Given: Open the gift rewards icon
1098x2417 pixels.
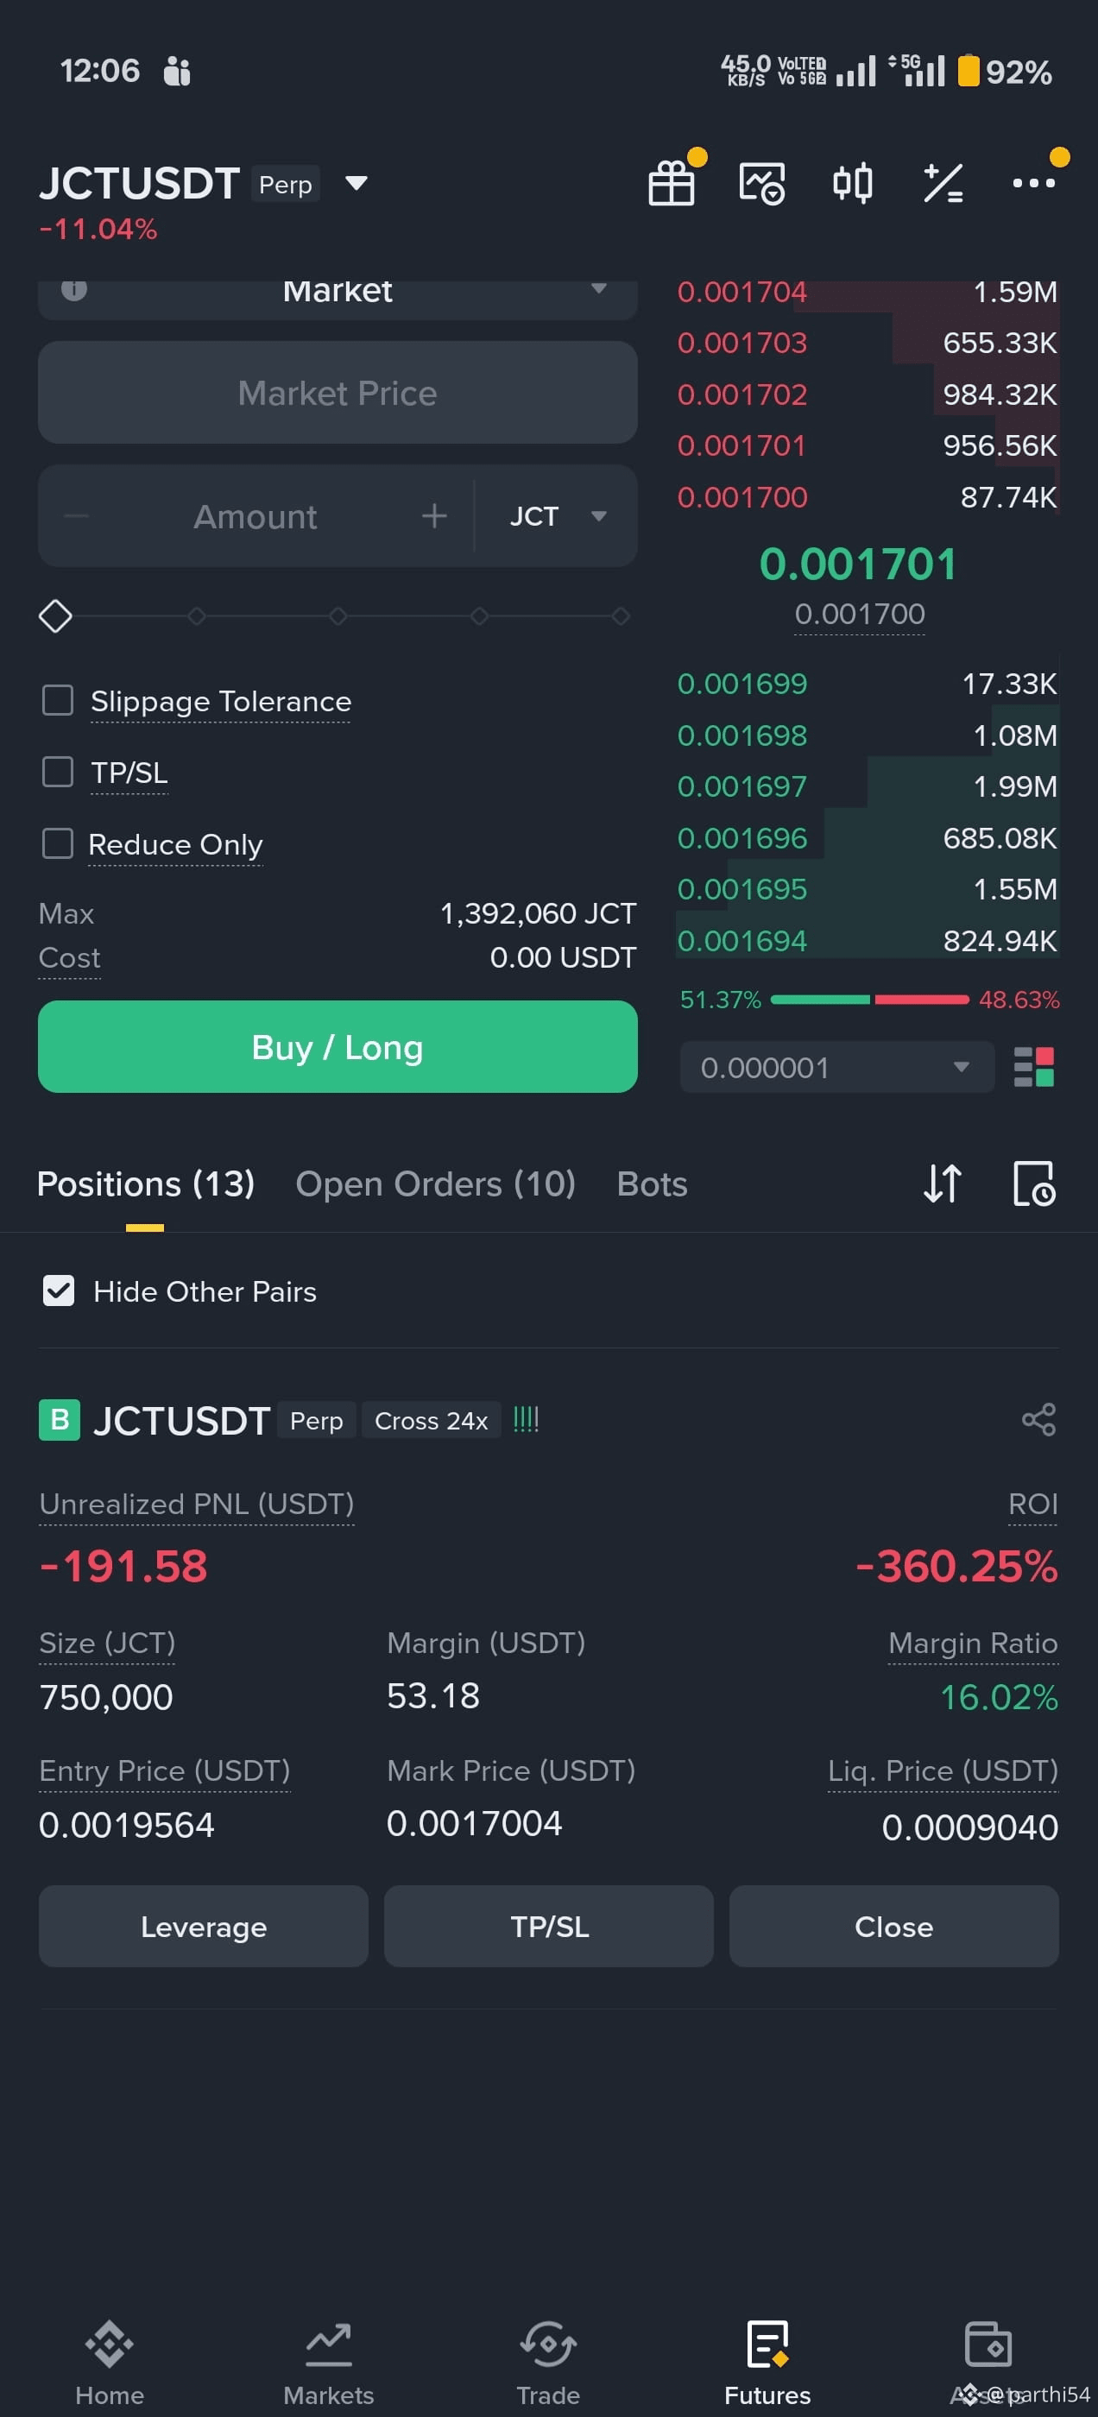Looking at the screenshot, I should 672,183.
